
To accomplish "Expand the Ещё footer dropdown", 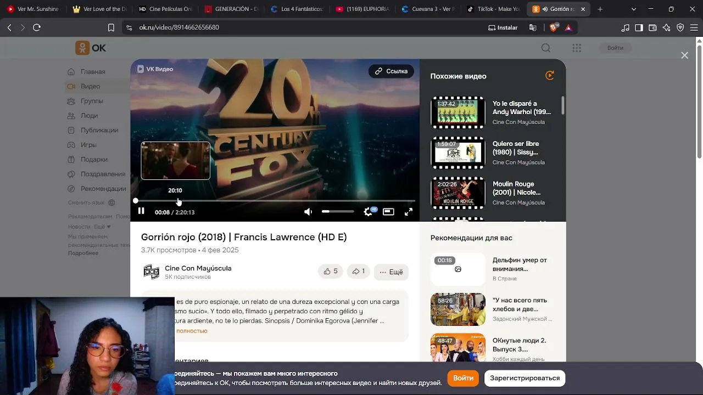I will click(102, 227).
